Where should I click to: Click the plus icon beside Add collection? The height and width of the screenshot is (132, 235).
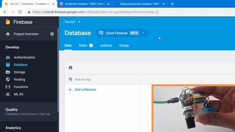[x=70, y=89]
